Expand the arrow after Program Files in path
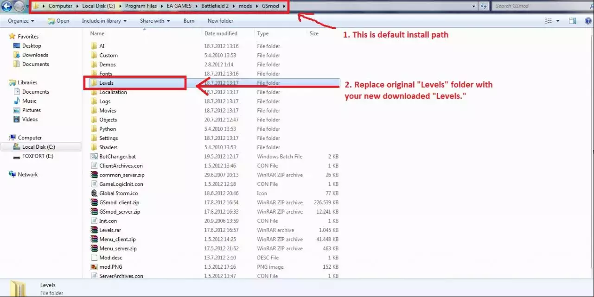Screen dimensions: 594x297 161,6
